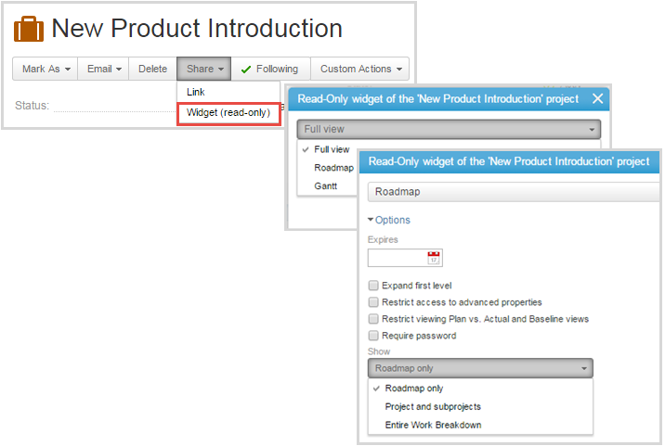Check Restrict access to advanced properties

tap(373, 302)
